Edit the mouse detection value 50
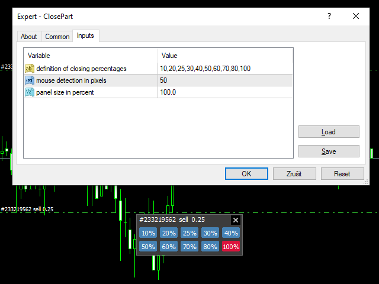The image size is (379, 284). tap(225, 80)
